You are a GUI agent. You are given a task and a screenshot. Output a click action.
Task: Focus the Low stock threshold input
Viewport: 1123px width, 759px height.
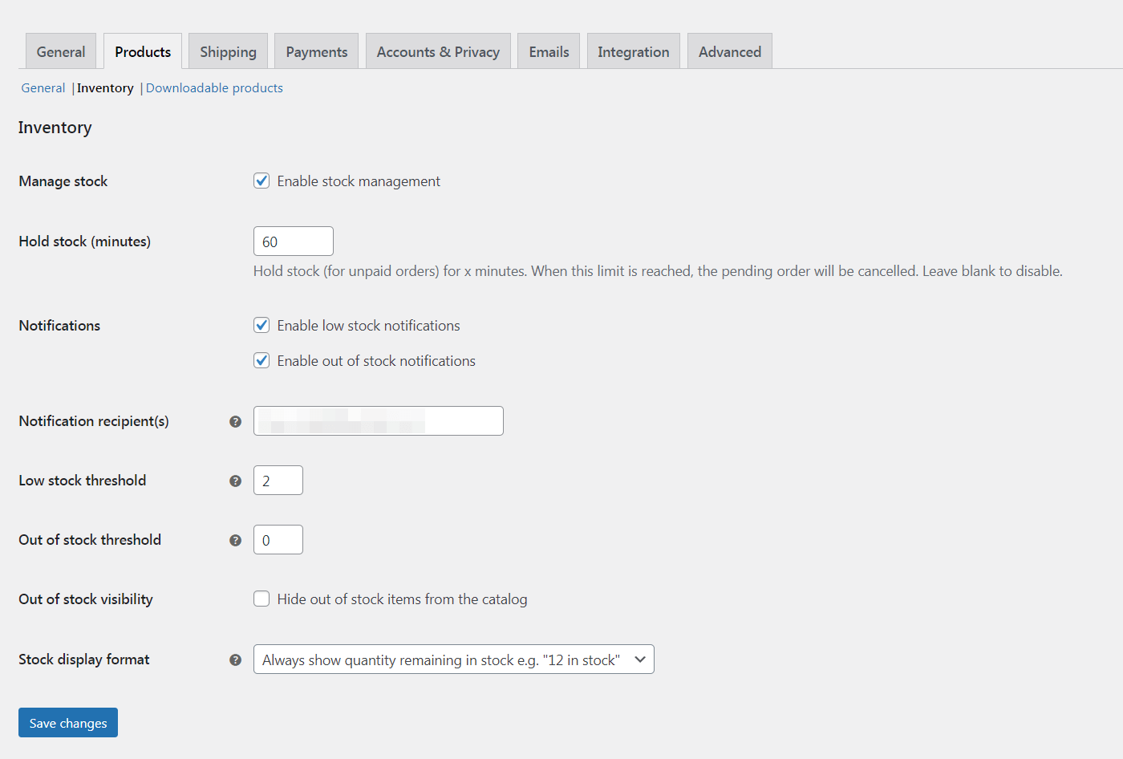pyautogui.click(x=278, y=481)
